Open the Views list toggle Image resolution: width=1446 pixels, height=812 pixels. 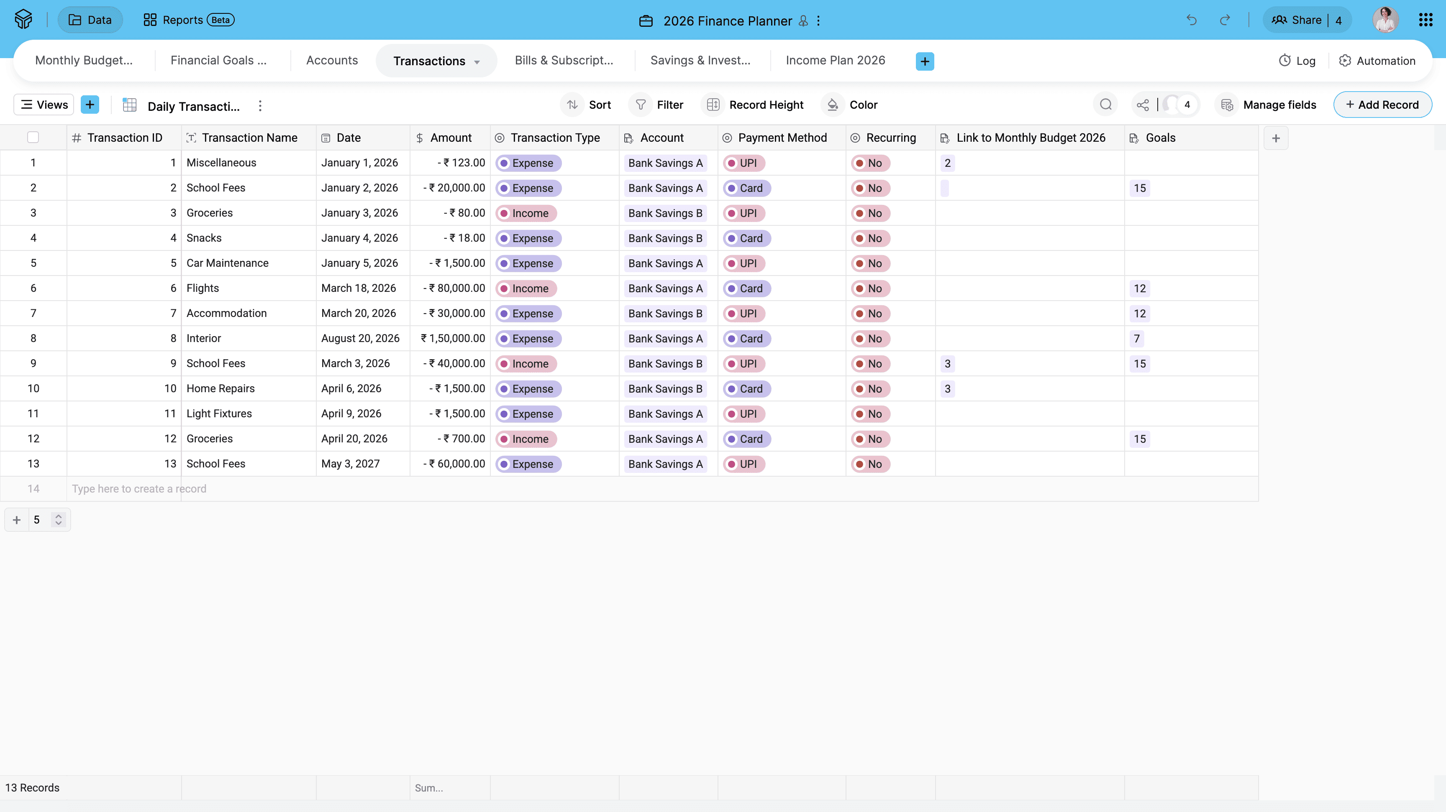coord(44,105)
